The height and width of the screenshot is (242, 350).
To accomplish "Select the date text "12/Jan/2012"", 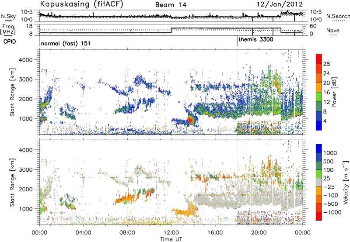I will pos(280,4).
